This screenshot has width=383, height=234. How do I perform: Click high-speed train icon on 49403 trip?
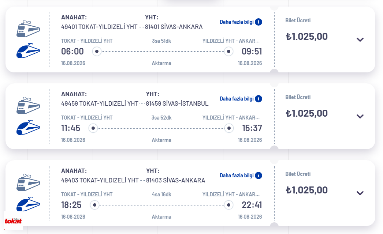tap(28, 204)
